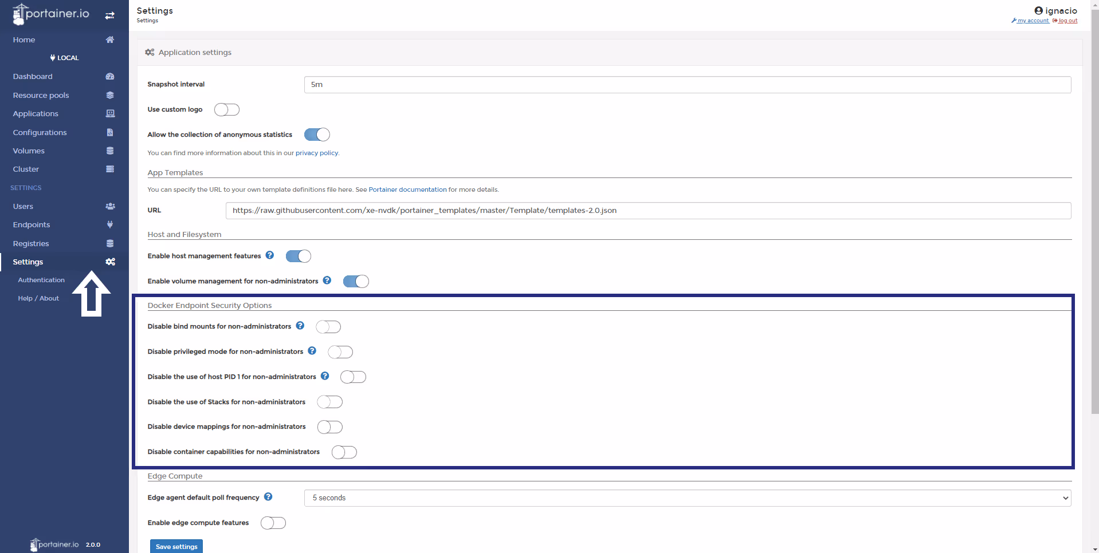Toggle sidebar with the swap arrows icon

point(110,15)
